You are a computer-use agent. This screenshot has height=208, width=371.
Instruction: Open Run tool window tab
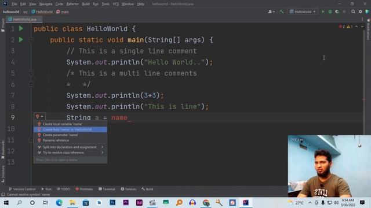[x=46, y=189]
